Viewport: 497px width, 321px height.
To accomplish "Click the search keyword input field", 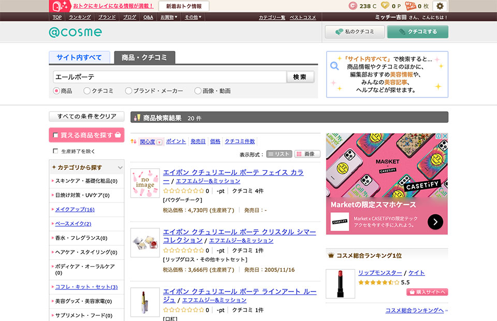I will (x=170, y=77).
